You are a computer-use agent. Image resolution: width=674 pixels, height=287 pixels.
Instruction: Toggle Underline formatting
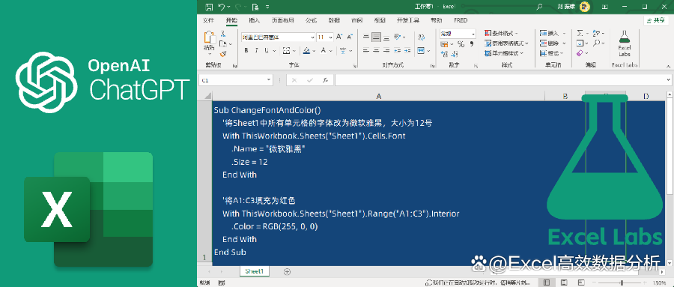point(267,50)
